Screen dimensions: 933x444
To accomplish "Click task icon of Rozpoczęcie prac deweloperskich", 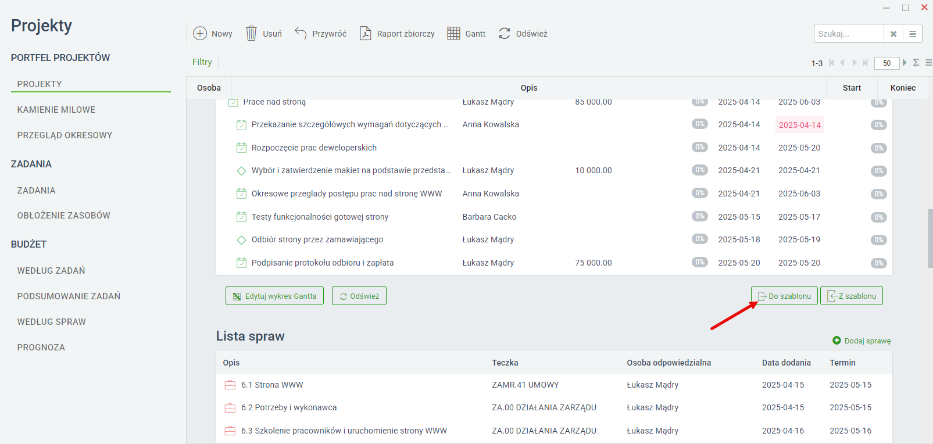I will (241, 148).
